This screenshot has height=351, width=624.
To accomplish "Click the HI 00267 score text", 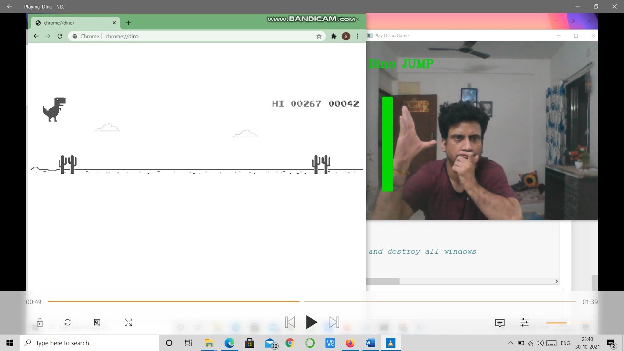I will coord(296,104).
